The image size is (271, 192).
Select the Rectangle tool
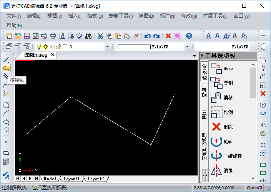coord(6,153)
